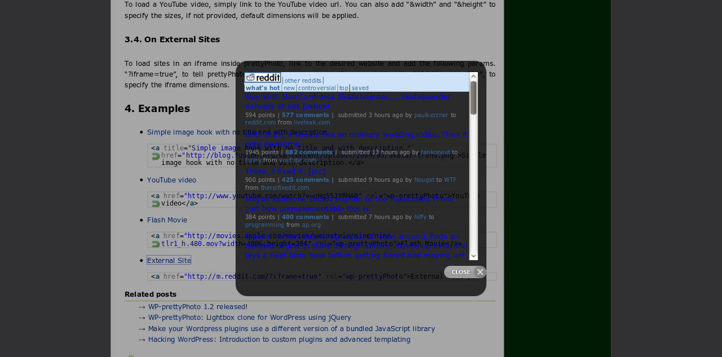Open the 'funny' subreddit link

click(253, 160)
